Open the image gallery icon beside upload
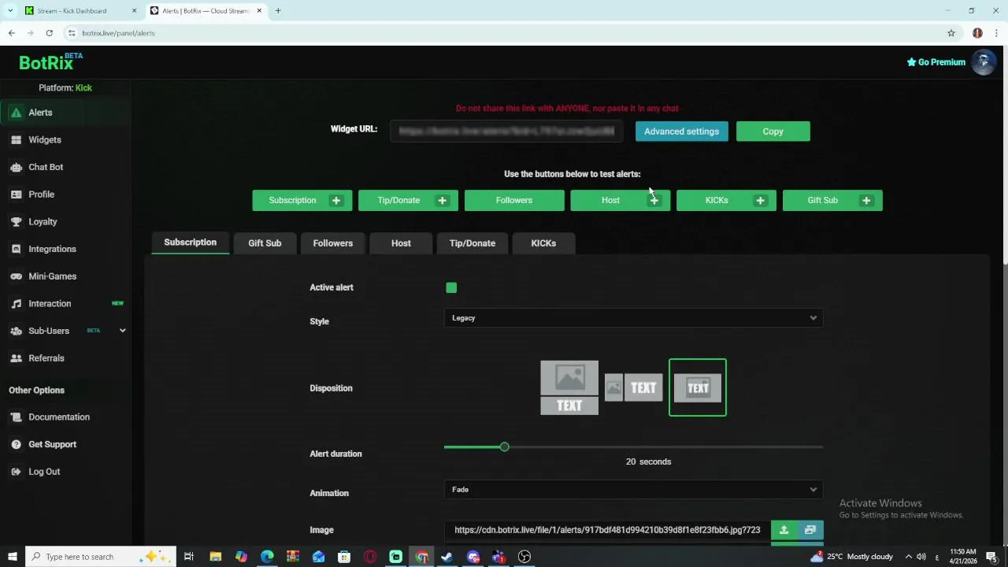 pos(810,530)
